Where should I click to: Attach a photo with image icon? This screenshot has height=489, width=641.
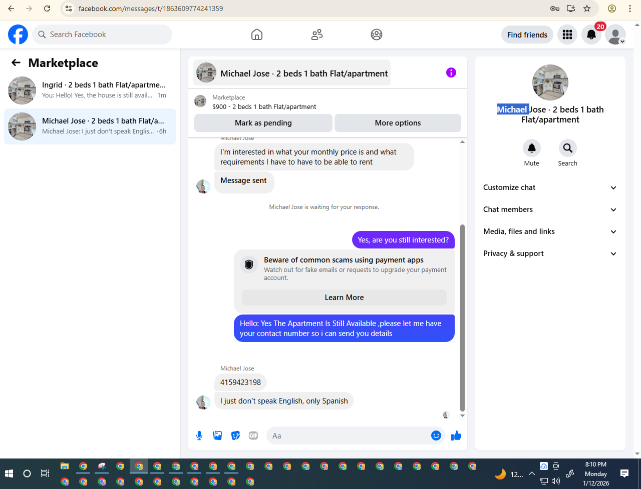pyautogui.click(x=217, y=435)
